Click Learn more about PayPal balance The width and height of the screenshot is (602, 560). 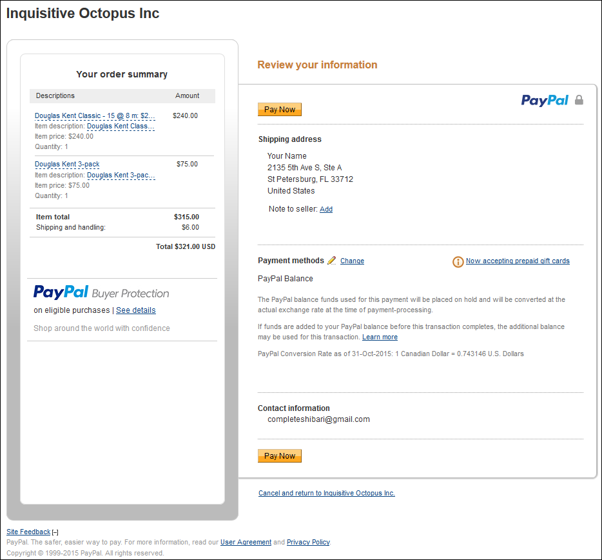(x=380, y=337)
